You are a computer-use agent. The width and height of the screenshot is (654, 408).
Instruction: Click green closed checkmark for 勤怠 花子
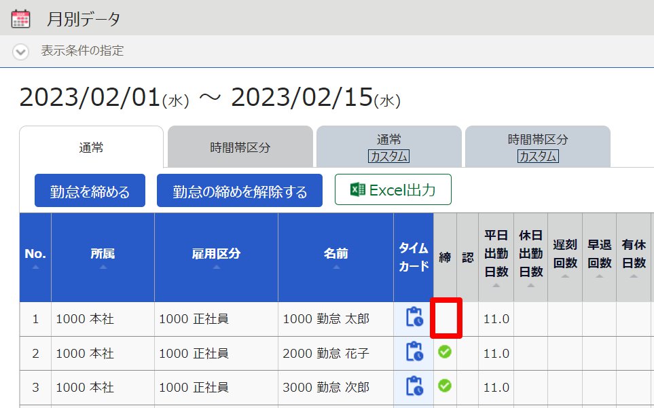445,352
